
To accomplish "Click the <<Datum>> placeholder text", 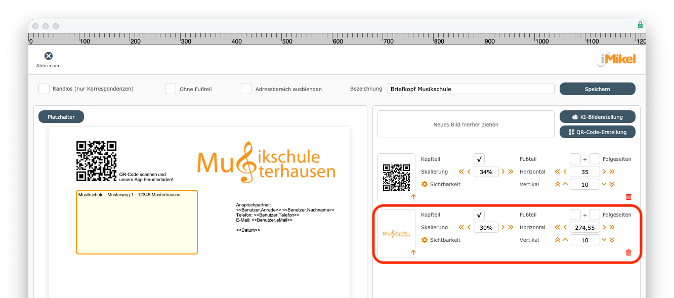I will [x=248, y=230].
